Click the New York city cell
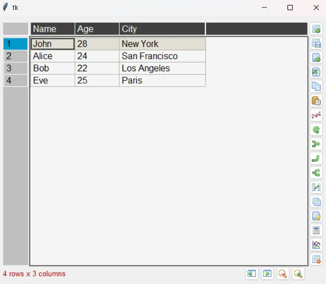Image resolution: width=326 pixels, height=284 pixels. (162, 44)
